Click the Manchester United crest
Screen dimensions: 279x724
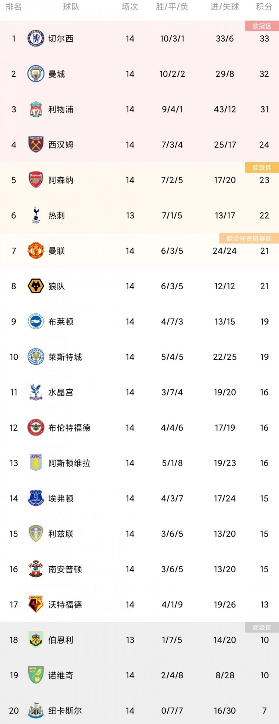pyautogui.click(x=36, y=251)
